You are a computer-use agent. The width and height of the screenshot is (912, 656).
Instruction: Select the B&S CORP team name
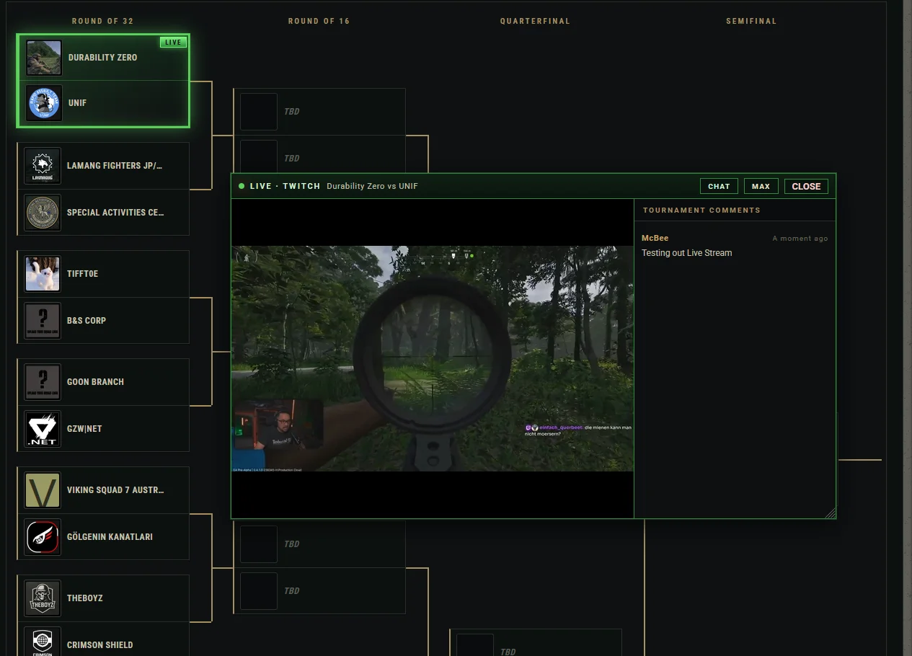(x=87, y=321)
